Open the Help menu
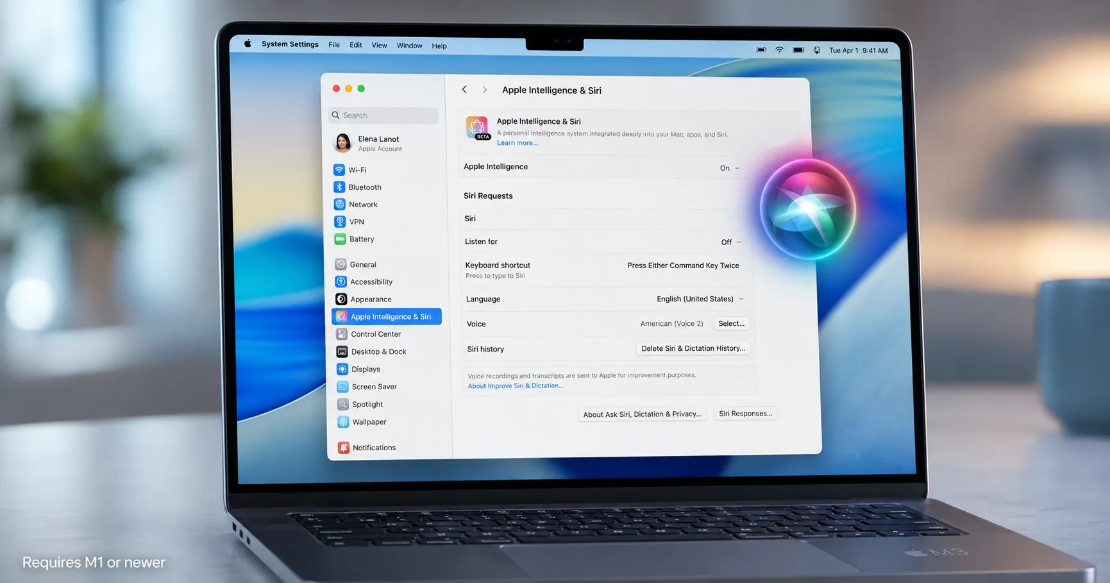 (439, 46)
